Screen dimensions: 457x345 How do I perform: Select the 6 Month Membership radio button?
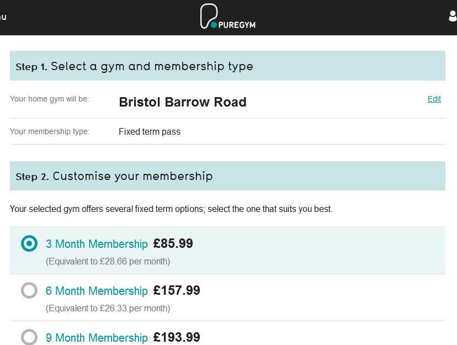click(29, 290)
